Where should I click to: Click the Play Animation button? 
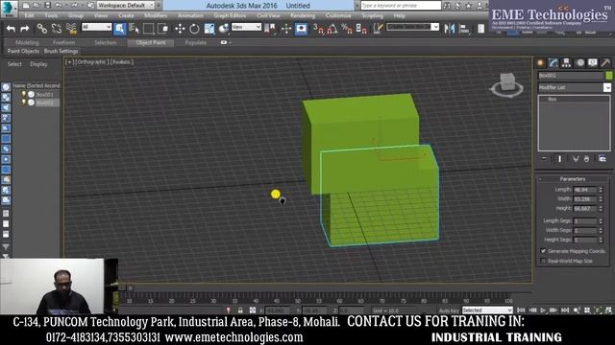click(543, 310)
